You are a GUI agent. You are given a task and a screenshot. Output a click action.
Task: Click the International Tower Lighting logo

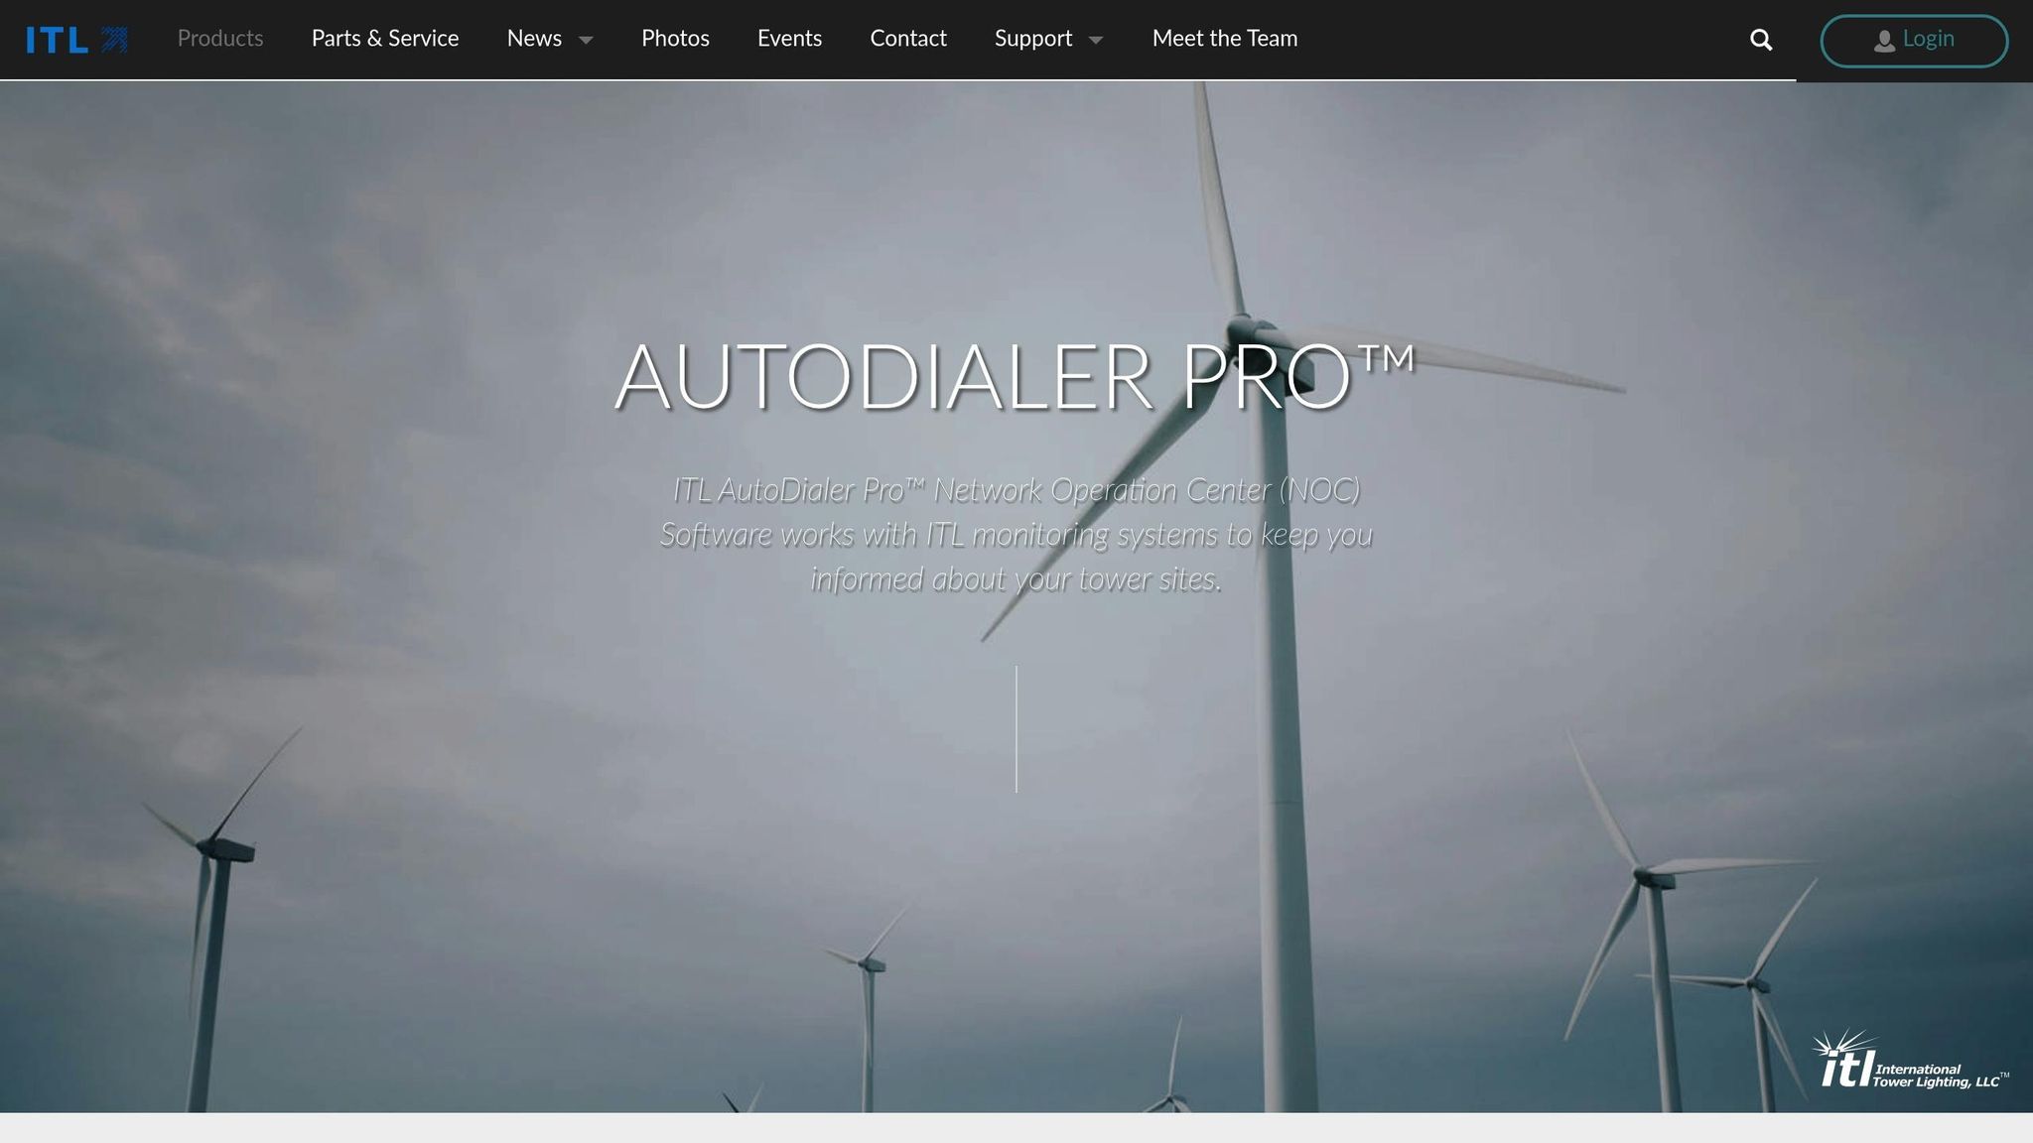pos(1909,1060)
